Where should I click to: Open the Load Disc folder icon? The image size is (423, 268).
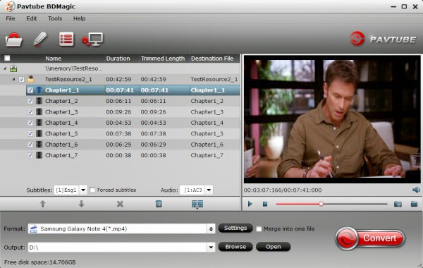coord(13,39)
